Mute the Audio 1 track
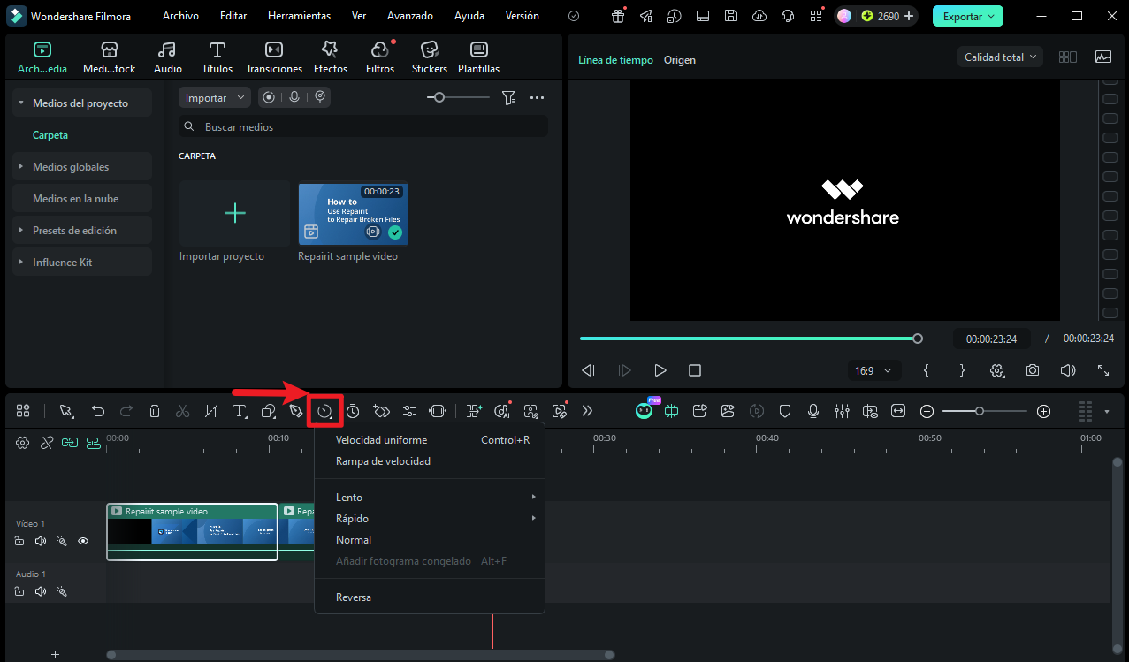 [x=40, y=591]
